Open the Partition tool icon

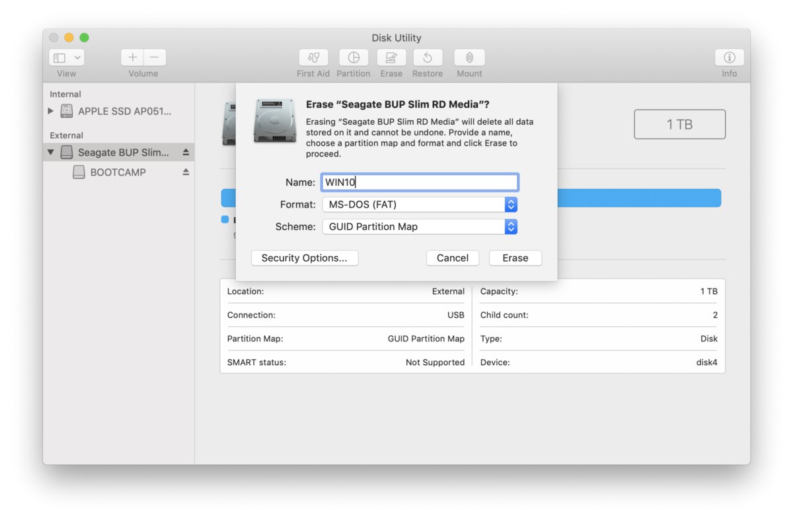pos(354,57)
